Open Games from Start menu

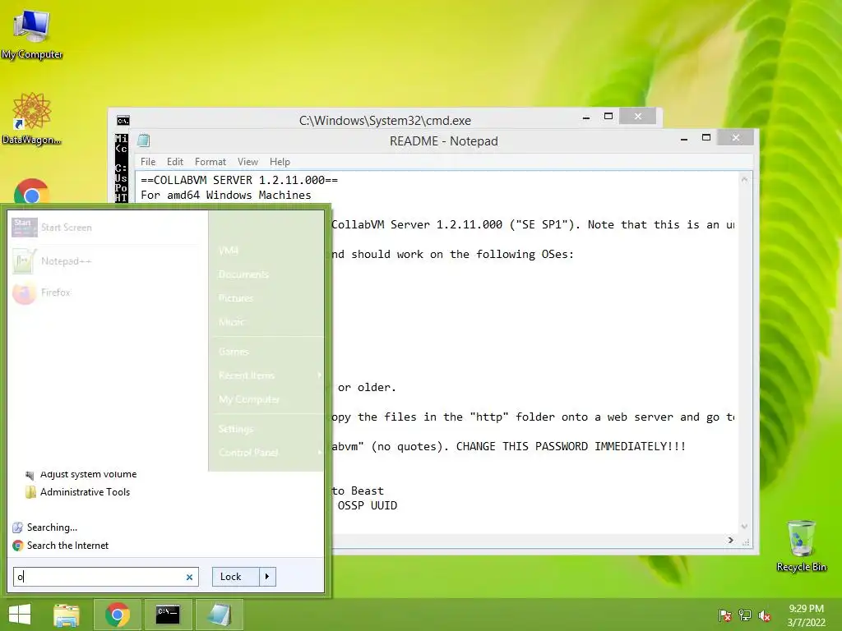pyautogui.click(x=234, y=352)
